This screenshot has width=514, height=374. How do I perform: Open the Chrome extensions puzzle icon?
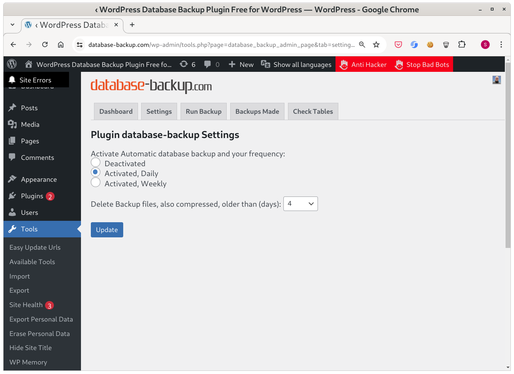462,45
